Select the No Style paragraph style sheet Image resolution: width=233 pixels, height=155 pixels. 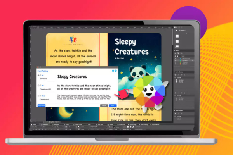click(181, 80)
